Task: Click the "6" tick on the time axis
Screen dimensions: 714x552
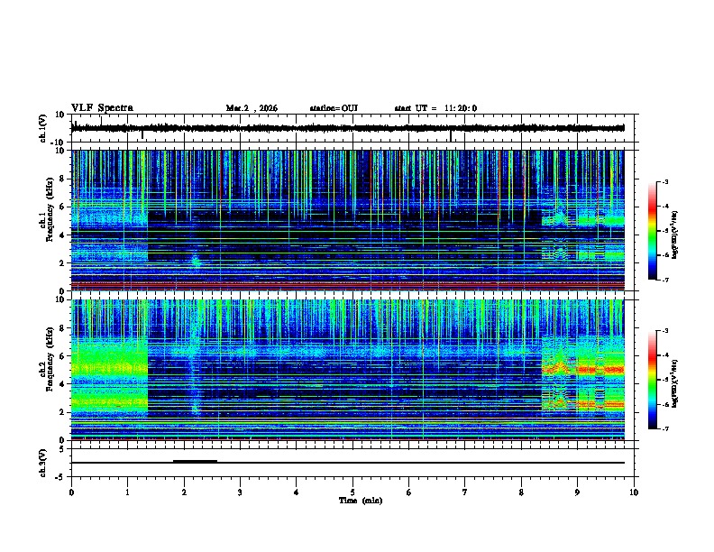Action: point(409,492)
